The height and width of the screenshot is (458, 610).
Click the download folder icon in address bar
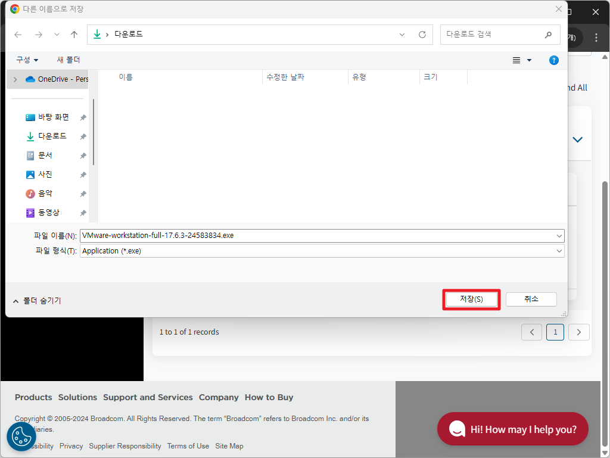(97, 35)
